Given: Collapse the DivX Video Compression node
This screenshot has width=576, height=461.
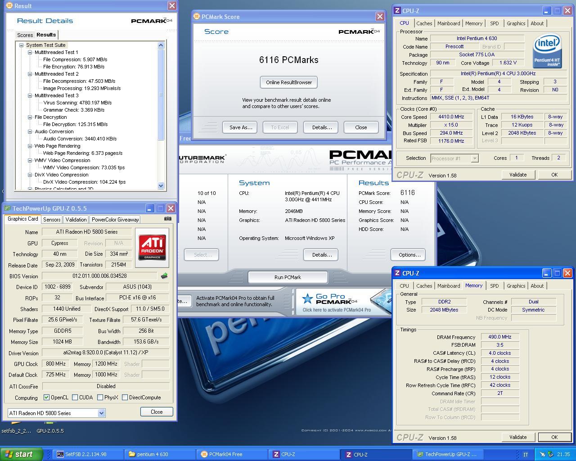Looking at the screenshot, I should pyautogui.click(x=30, y=175).
